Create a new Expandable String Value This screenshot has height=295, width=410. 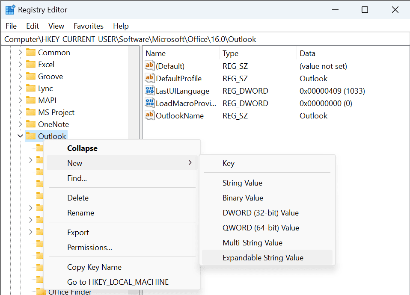point(267,258)
